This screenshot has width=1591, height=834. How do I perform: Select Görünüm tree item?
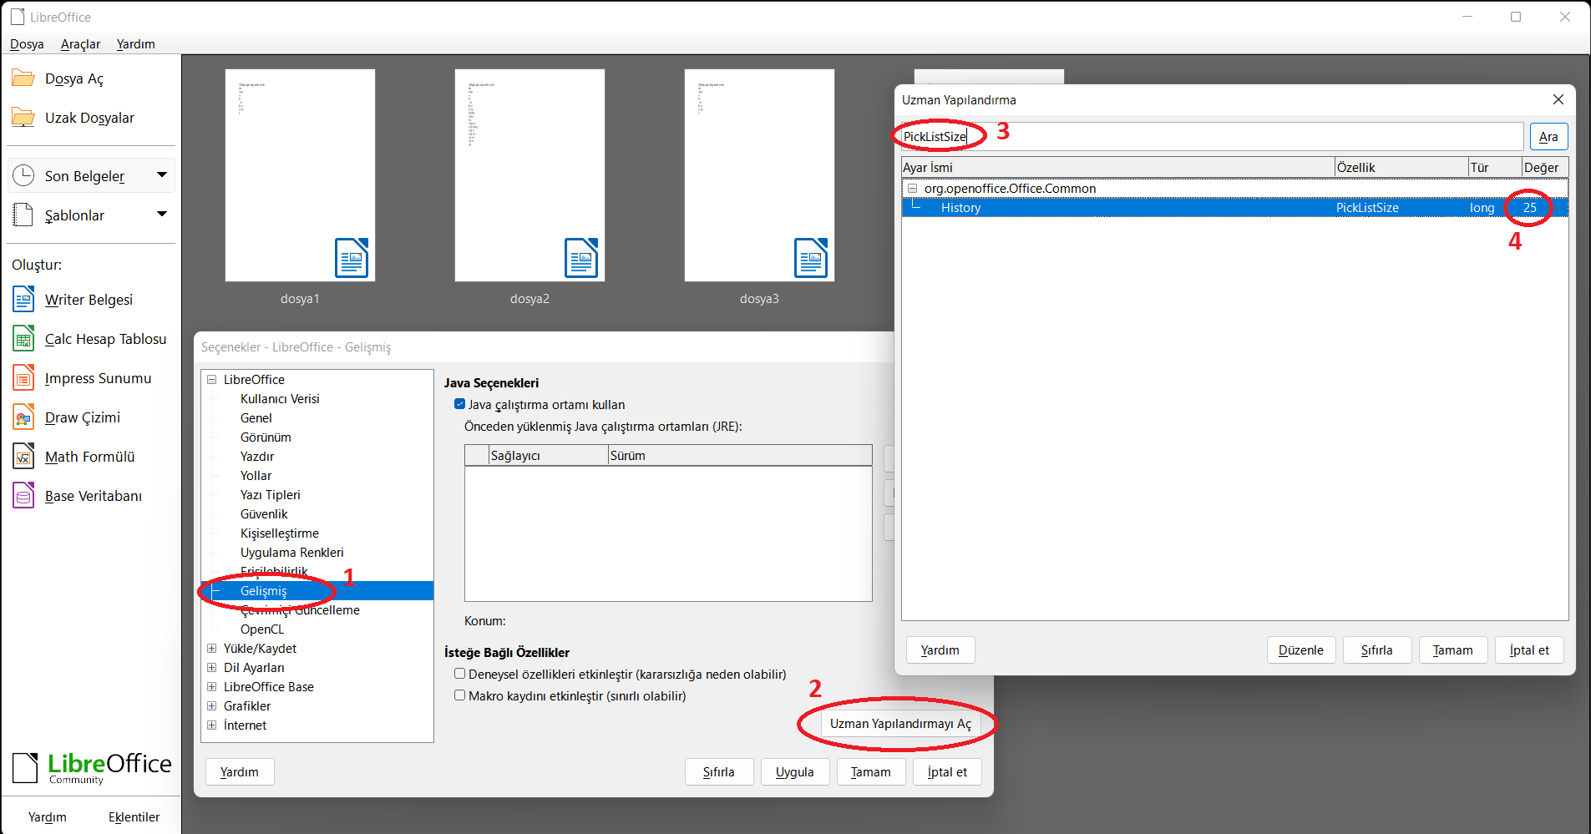(266, 437)
